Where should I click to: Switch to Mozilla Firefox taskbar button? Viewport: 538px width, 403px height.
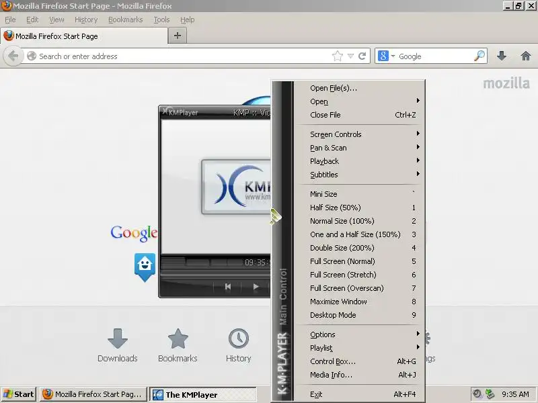93,394
